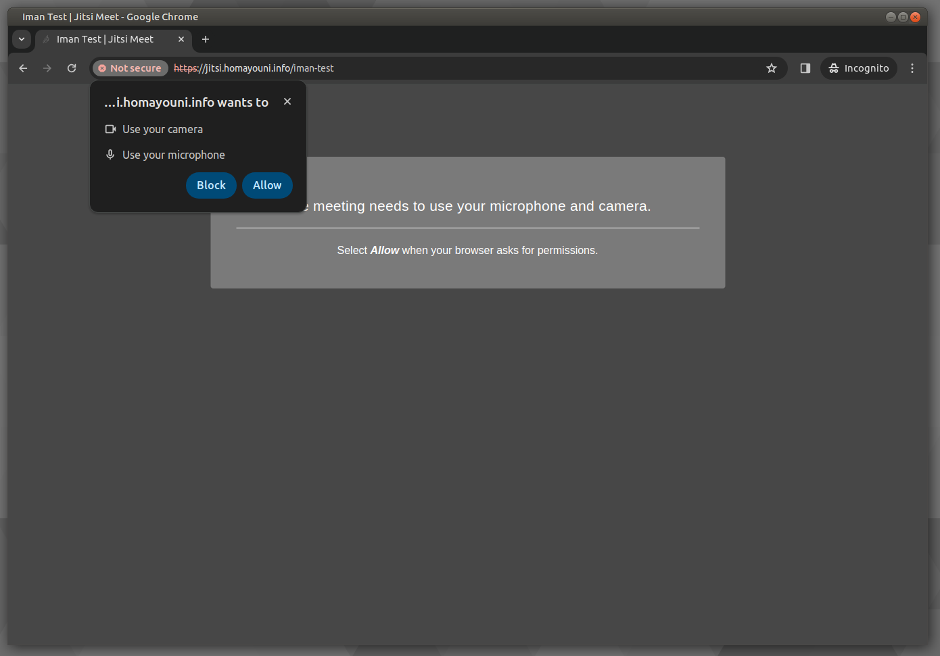Image resolution: width=940 pixels, height=656 pixels.
Task: Go forward to next page
Action: click(x=47, y=68)
